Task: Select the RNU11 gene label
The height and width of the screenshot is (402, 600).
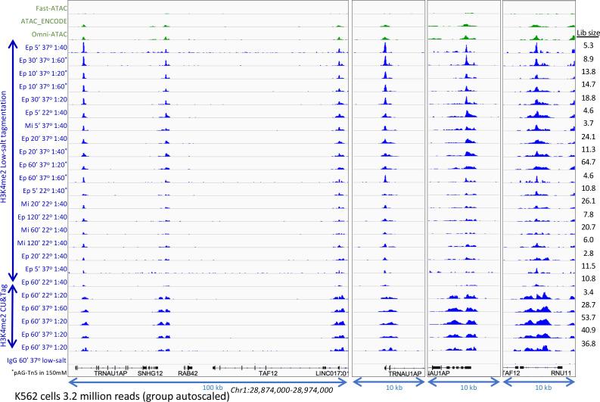Action: coord(561,373)
